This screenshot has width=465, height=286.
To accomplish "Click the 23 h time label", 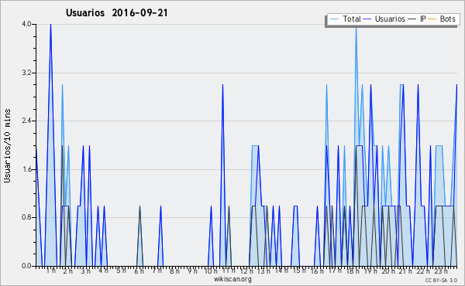I will (x=441, y=271).
